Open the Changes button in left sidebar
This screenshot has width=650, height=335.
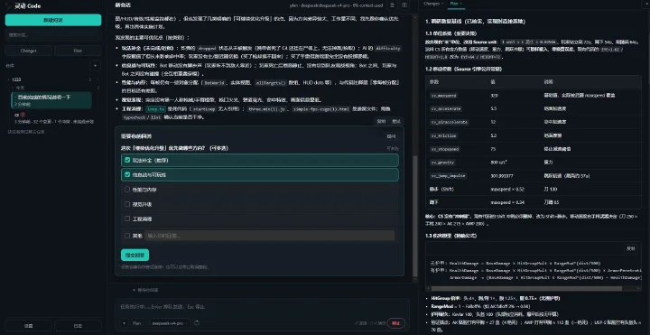point(29,51)
